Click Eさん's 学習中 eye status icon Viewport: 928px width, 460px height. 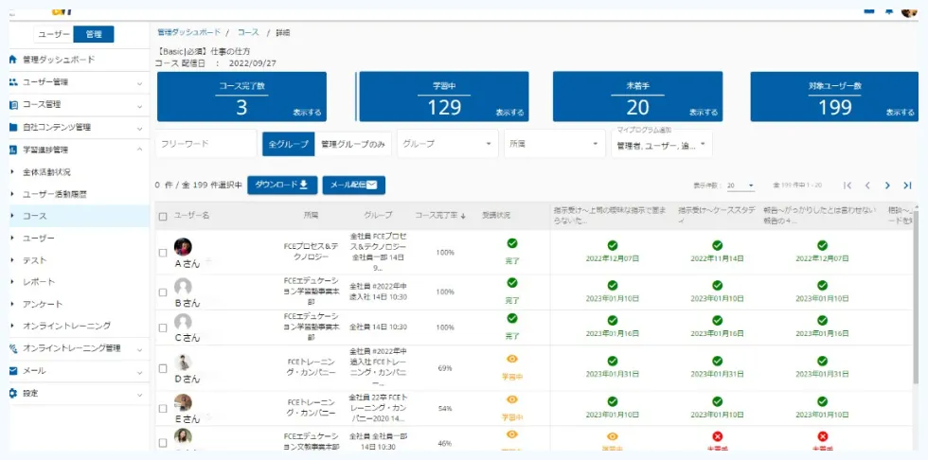point(512,399)
